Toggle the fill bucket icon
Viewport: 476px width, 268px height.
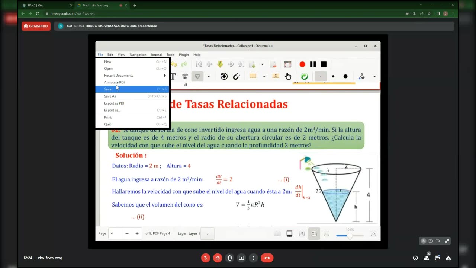[x=362, y=76]
